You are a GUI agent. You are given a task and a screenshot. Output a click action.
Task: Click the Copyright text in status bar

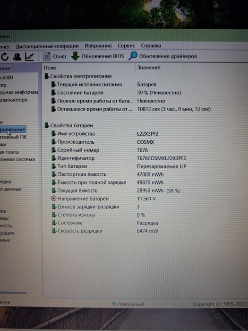pos(220,304)
